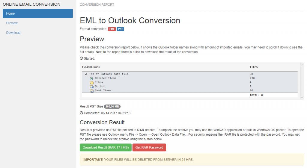Open the Download sidebar link
Image resolution: width=307 pixels, height=168 pixels.
(13, 33)
